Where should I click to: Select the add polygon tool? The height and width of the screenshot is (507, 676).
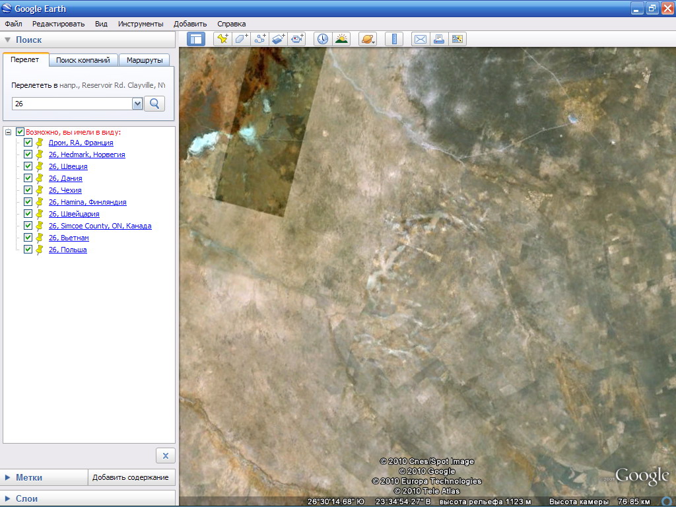point(242,39)
